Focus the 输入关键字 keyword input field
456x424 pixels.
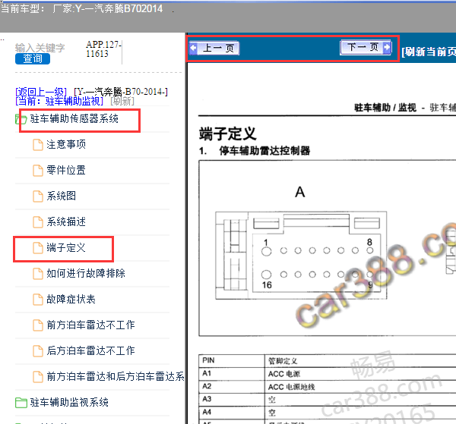40,48
